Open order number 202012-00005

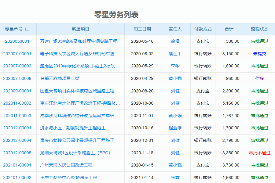pyautogui.click(x=17, y=153)
